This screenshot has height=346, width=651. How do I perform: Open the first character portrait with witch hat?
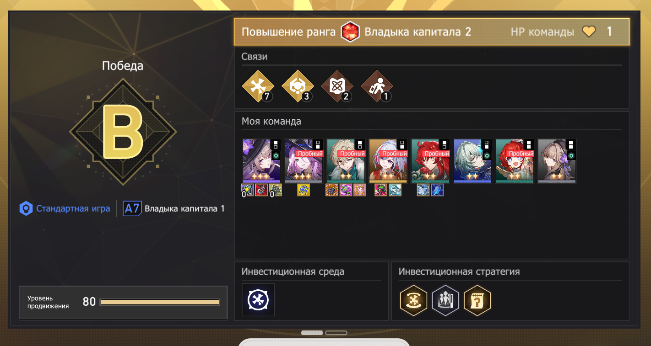[261, 161]
